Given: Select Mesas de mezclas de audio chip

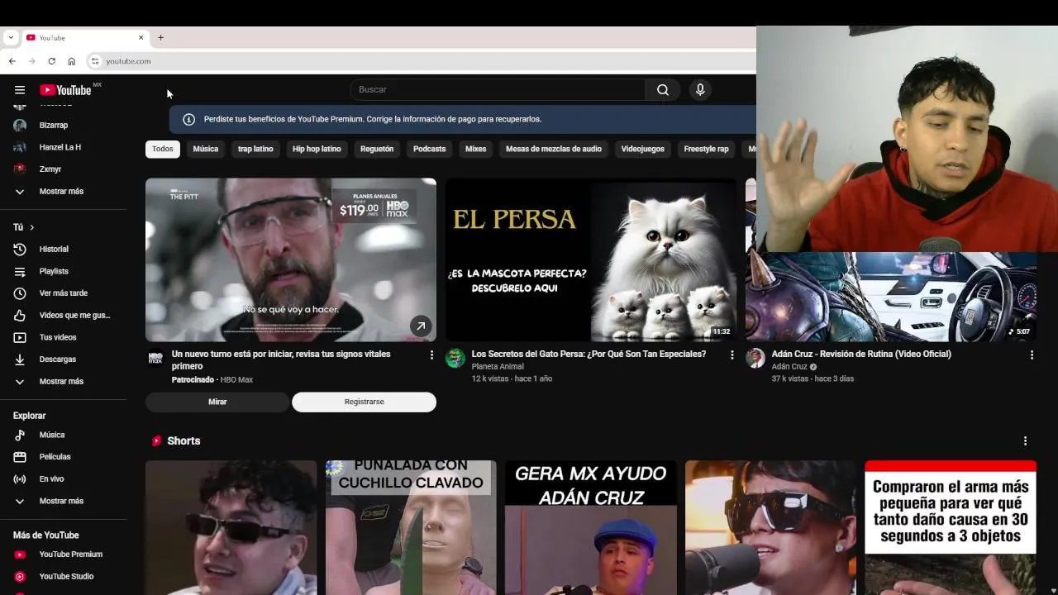Looking at the screenshot, I should tap(554, 149).
